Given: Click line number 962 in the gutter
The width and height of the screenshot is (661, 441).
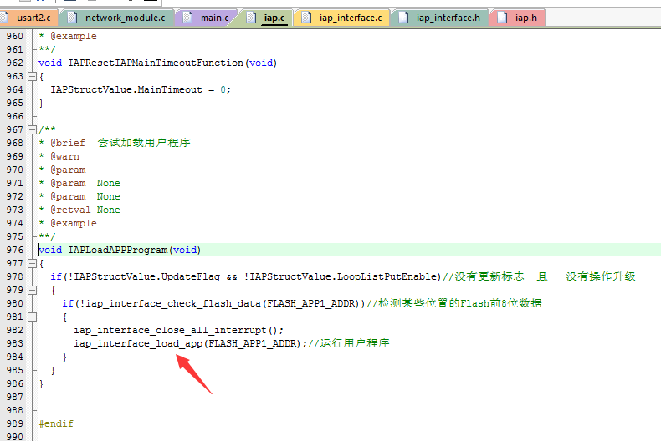Looking at the screenshot, I should click(15, 63).
